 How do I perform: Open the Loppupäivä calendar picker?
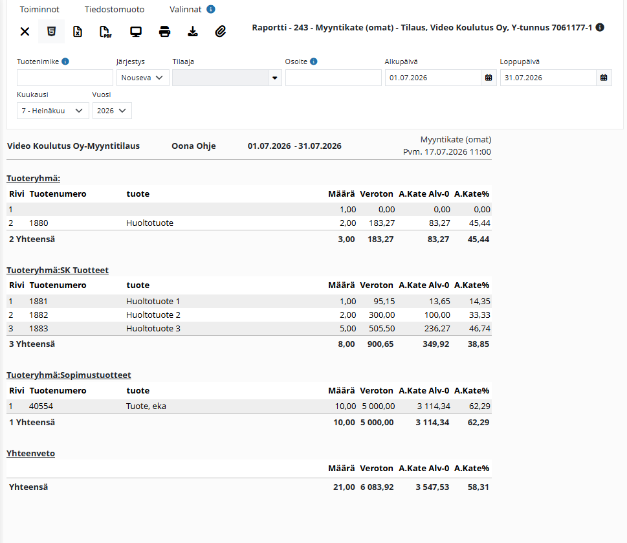point(604,78)
